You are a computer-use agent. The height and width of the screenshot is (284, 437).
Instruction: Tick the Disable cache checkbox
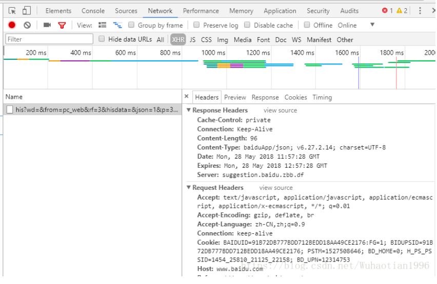click(x=247, y=25)
